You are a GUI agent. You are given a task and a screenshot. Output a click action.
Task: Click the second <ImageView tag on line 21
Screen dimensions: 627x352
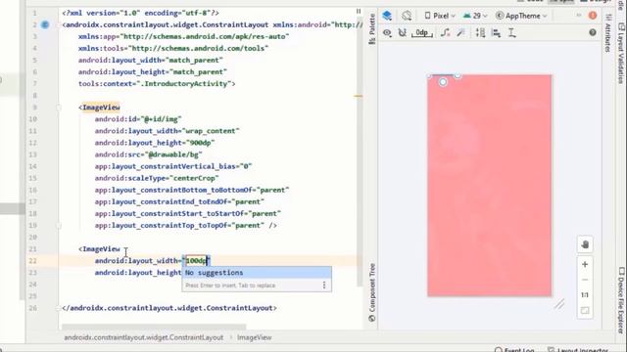99,249
